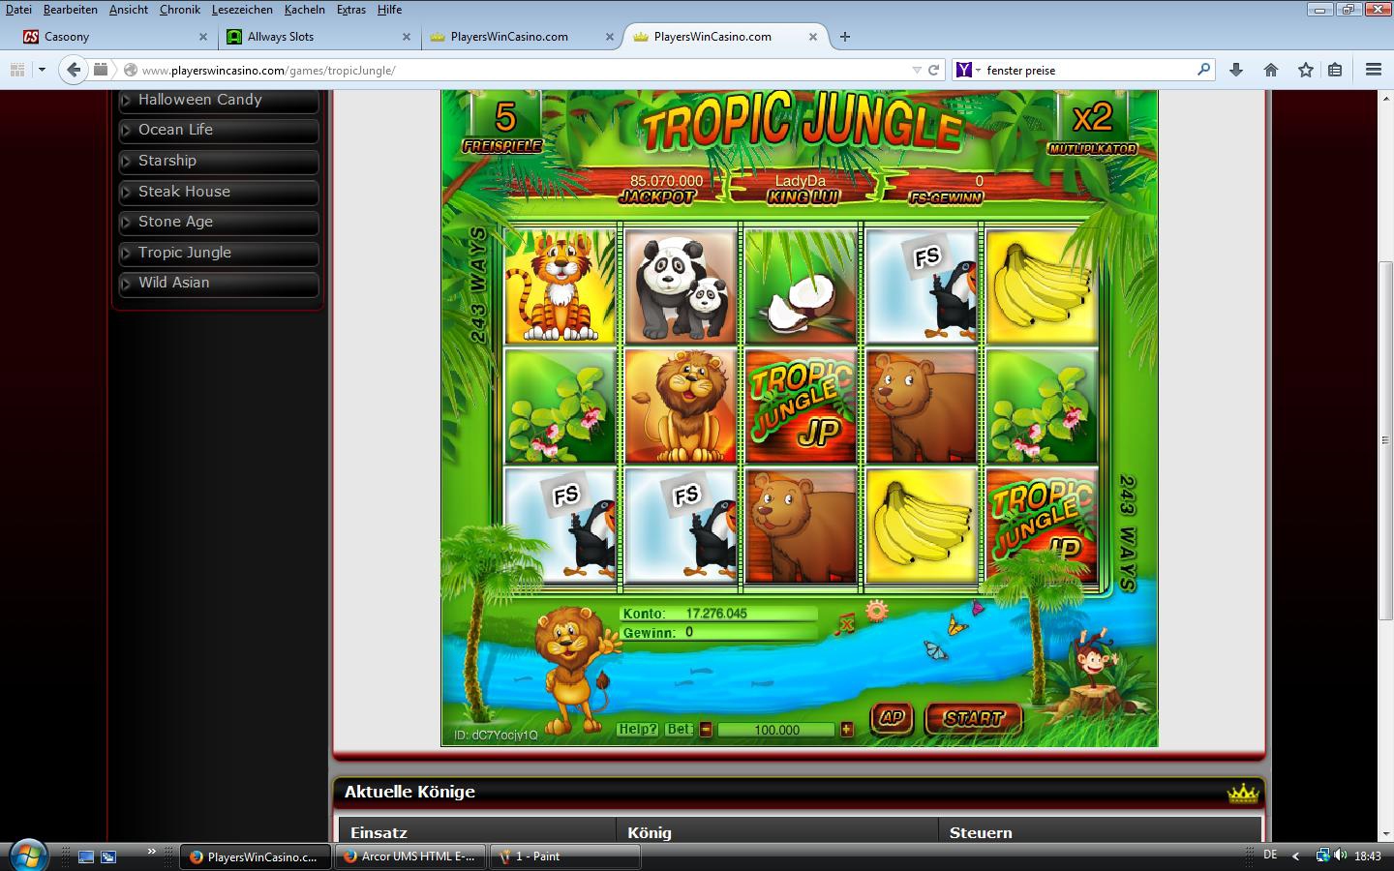This screenshot has width=1394, height=871.
Task: Expand the Halloween Candy game entry
Action: [x=218, y=101]
